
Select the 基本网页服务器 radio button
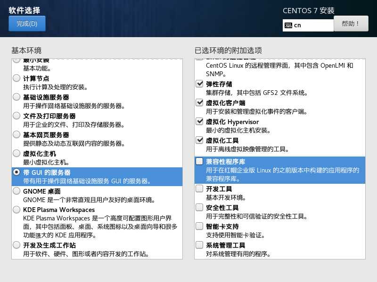(x=16, y=134)
